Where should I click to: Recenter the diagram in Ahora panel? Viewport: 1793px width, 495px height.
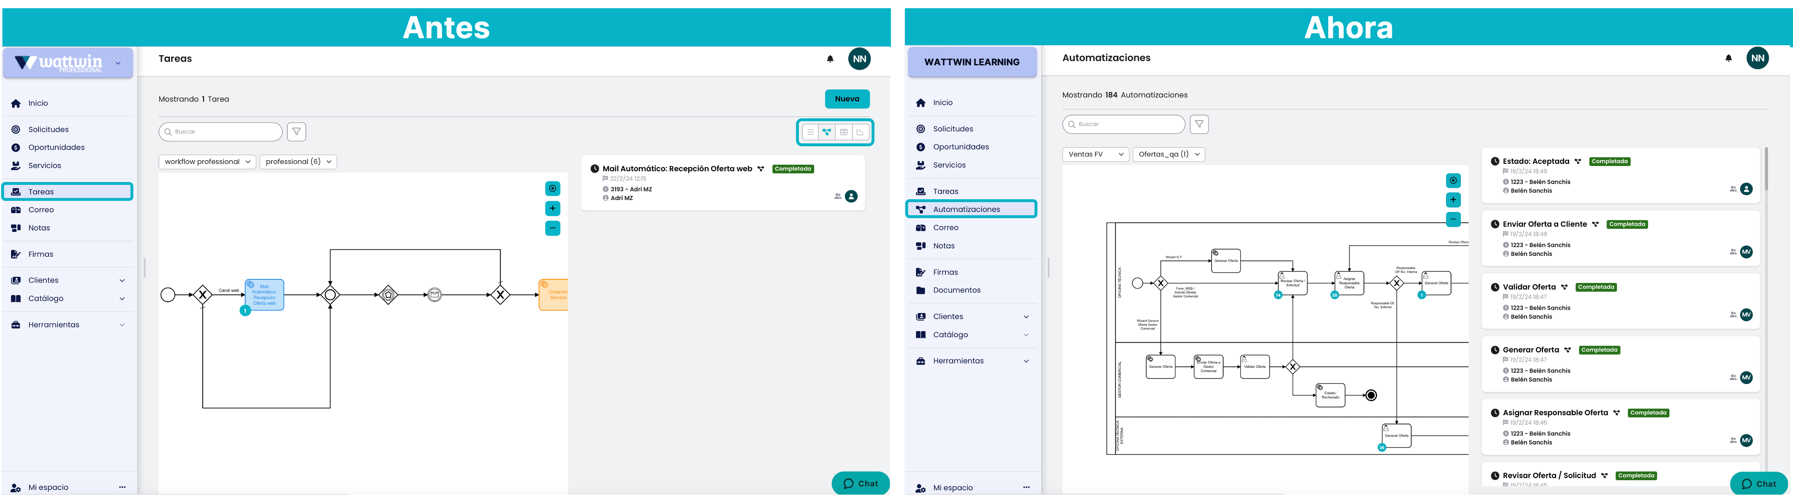(x=1453, y=181)
